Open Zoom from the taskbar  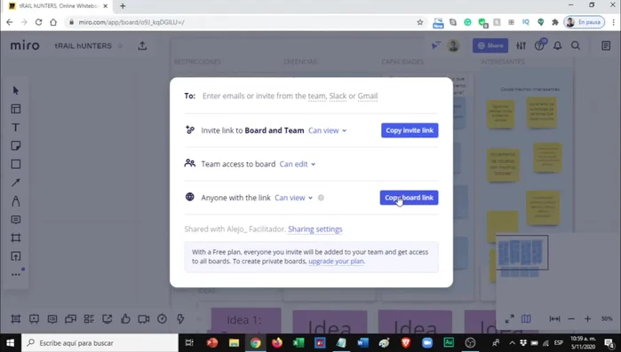427,343
